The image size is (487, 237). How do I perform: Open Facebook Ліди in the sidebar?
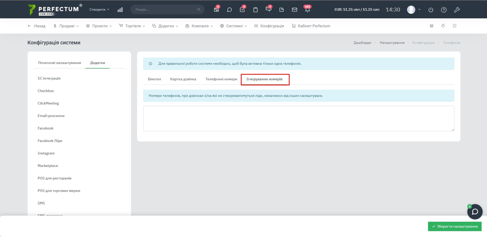50,141
